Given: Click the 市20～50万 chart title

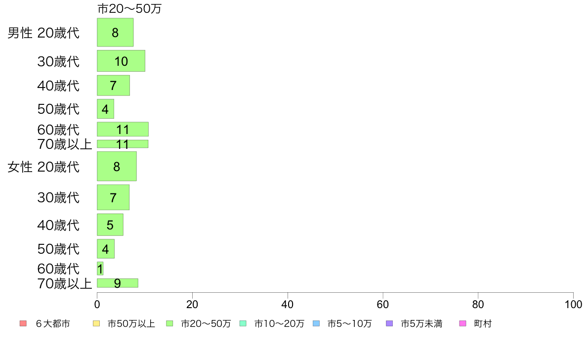Looking at the screenshot, I should pos(129,8).
